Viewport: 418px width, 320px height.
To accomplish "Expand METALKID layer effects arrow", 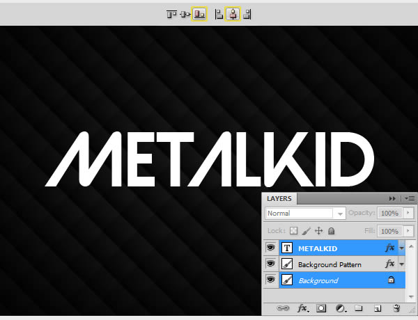I will 401,248.
